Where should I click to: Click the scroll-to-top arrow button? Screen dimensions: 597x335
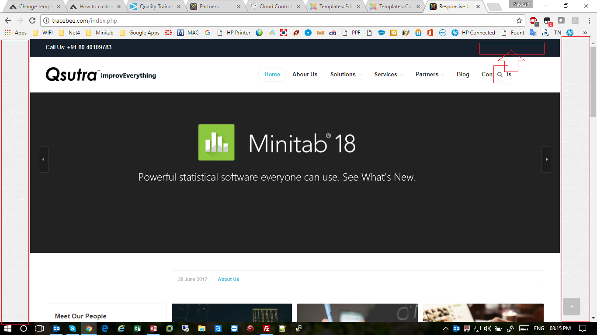pos(572,307)
